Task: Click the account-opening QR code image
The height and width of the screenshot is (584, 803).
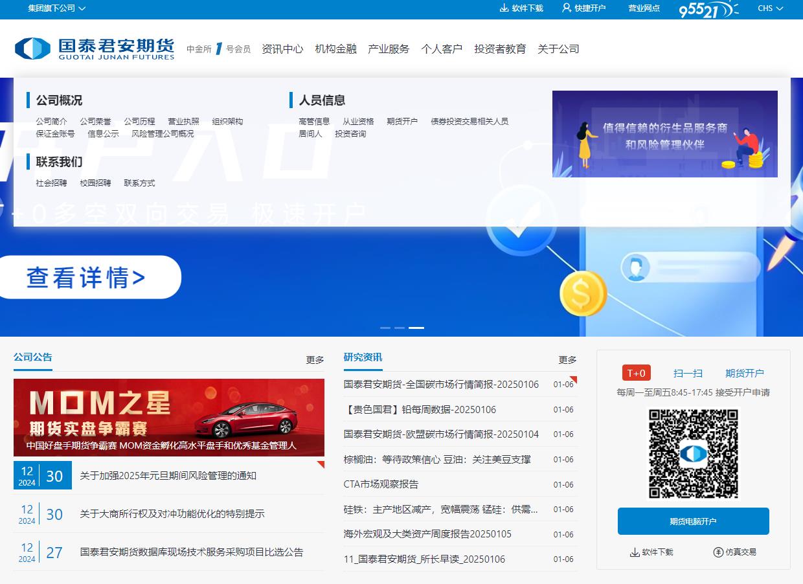Action: pos(693,453)
